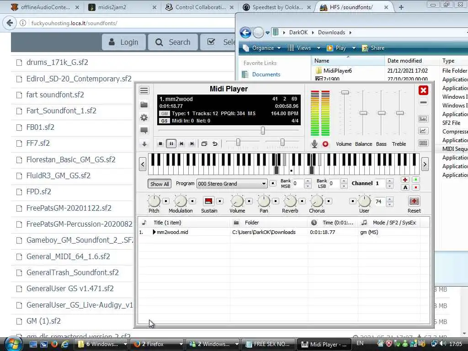Screen dimensions: 468x351
Task: Toggle checkbox next to Pitch knob
Action: pos(166,201)
